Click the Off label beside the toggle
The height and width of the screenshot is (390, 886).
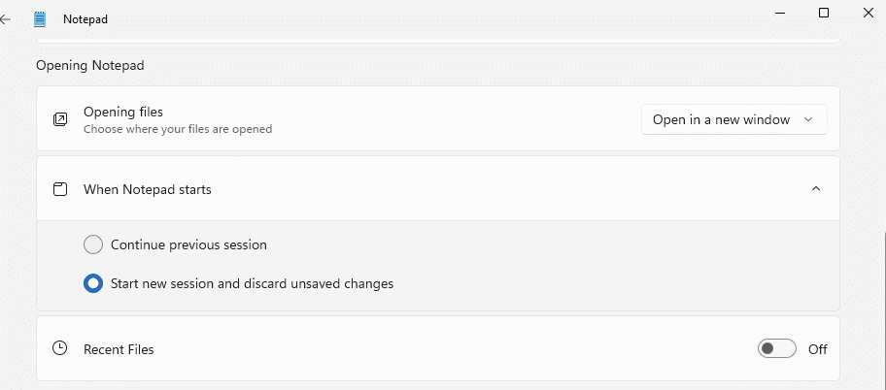tap(817, 349)
